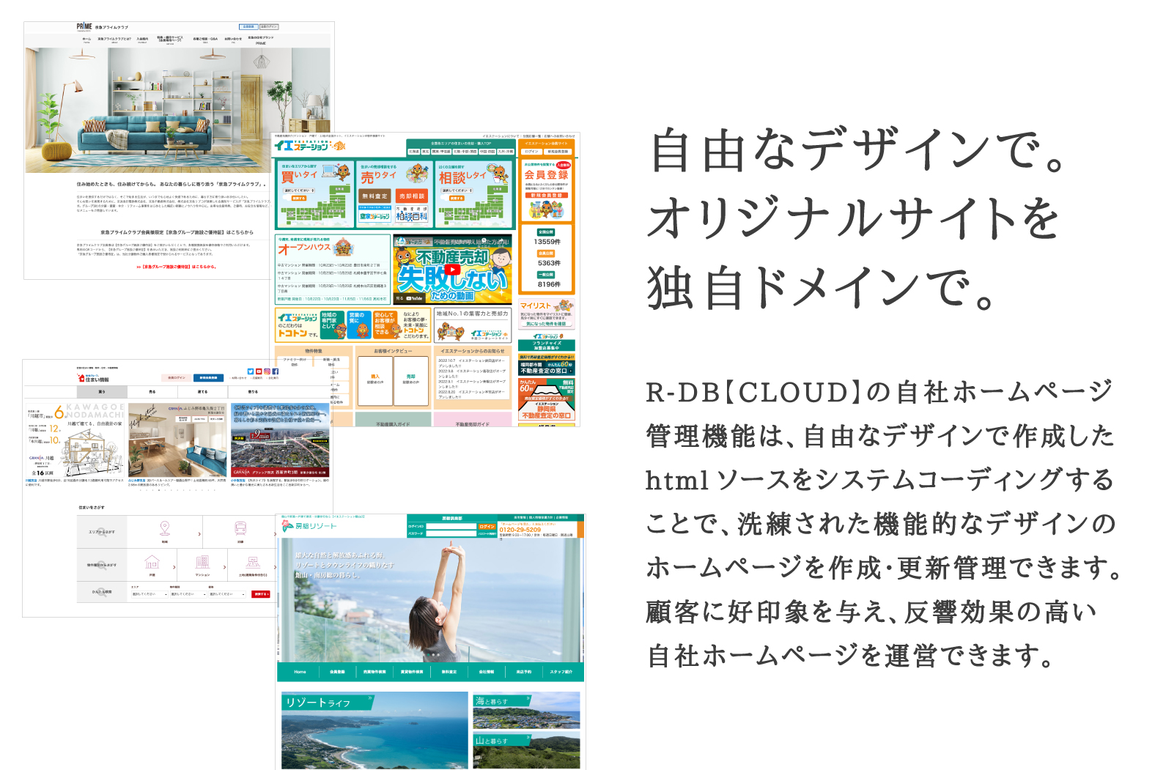Click the ログインID input field

tap(451, 526)
